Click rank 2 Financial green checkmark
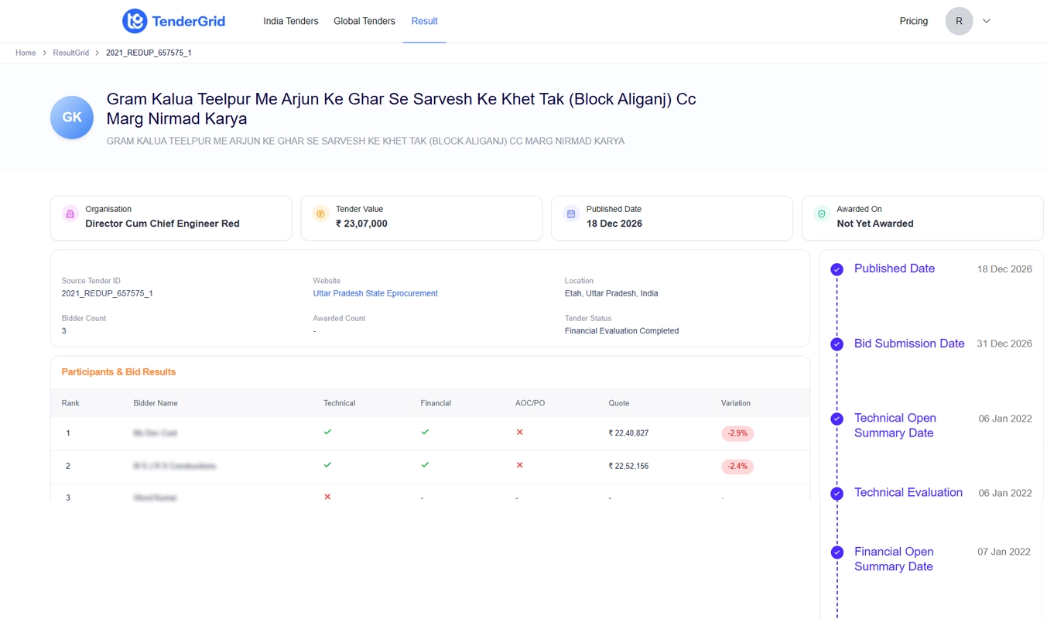Screen dimensions: 1047x619 tap(425, 465)
